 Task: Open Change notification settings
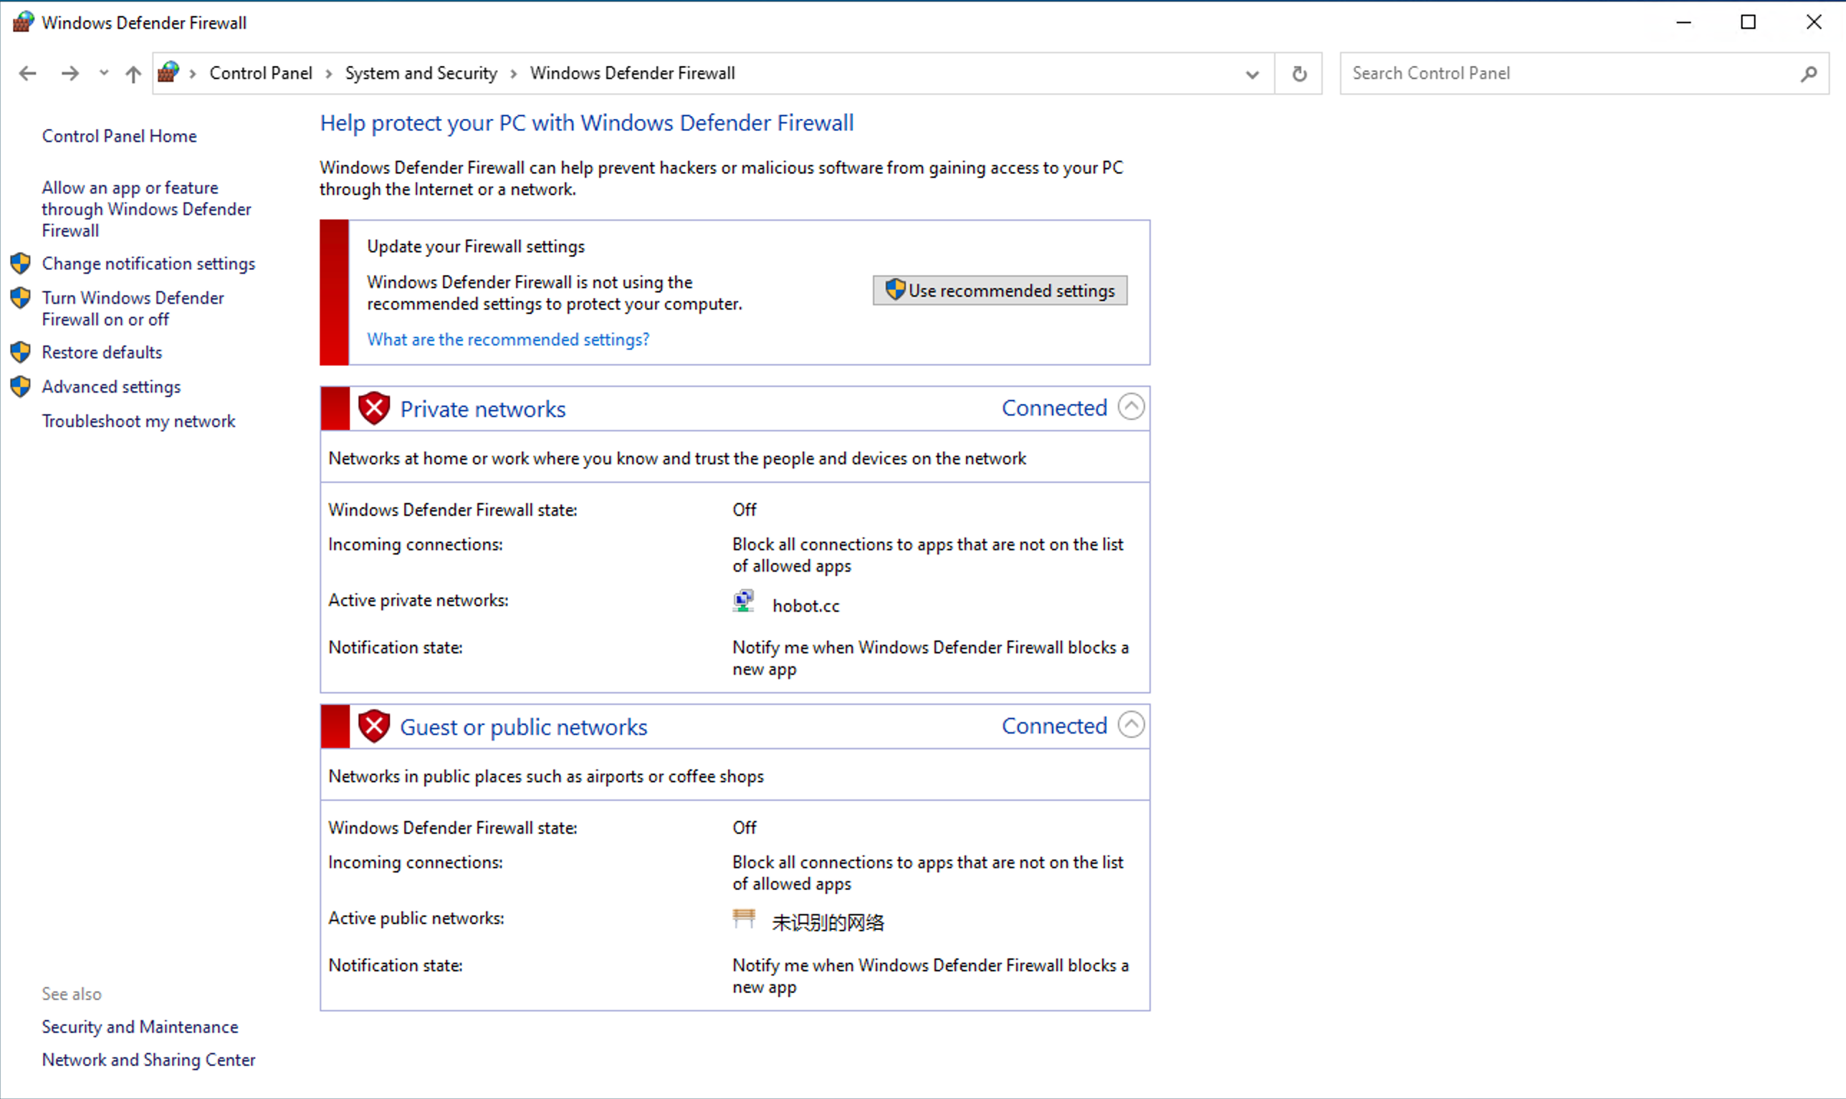[149, 264]
